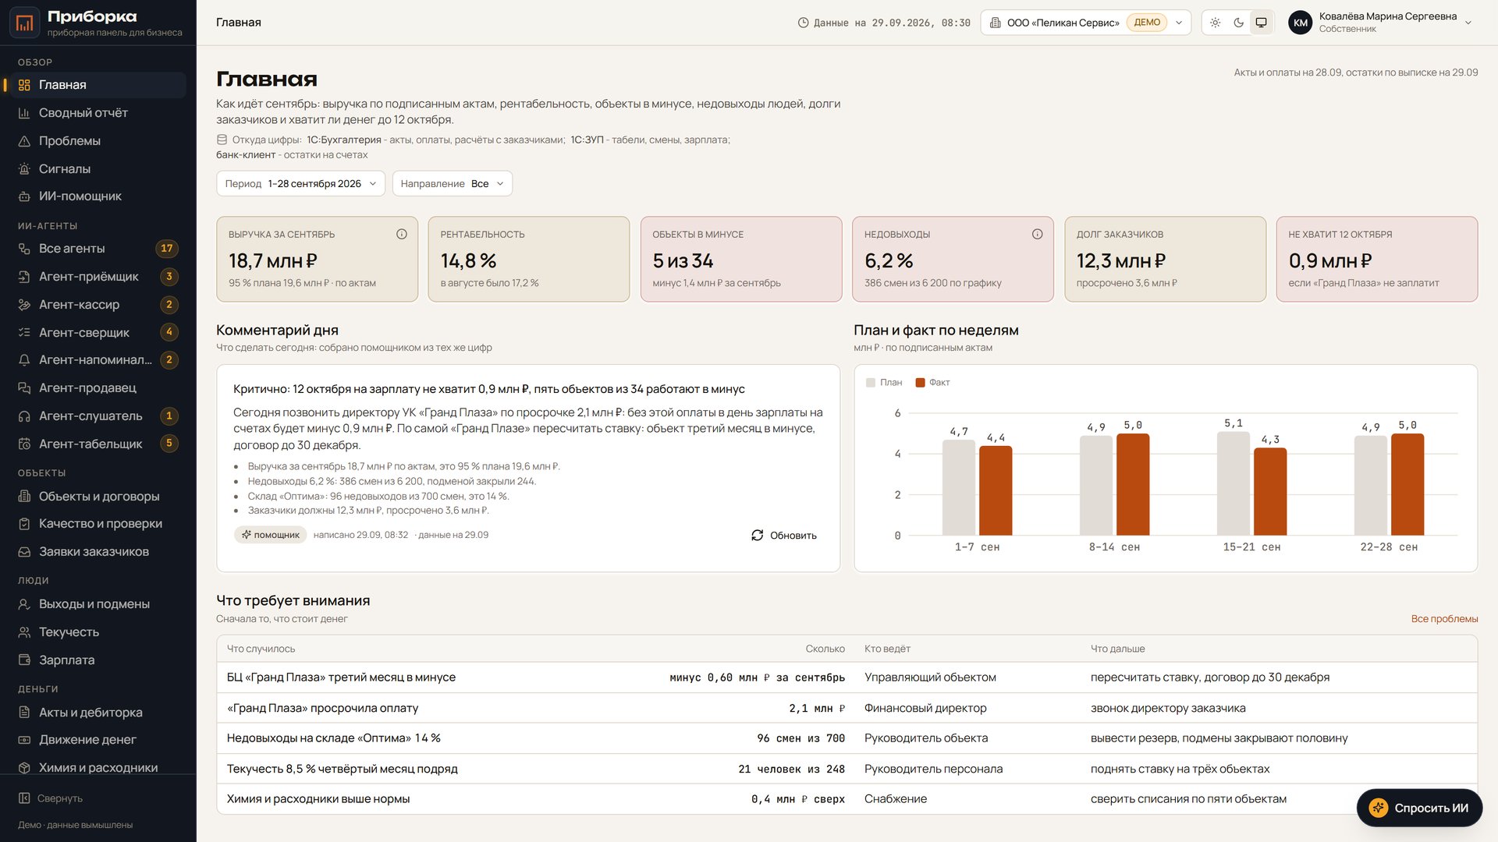Click the Приборка logo icon
Screen dimensions: 1498x842
pyautogui.click(x=24, y=23)
